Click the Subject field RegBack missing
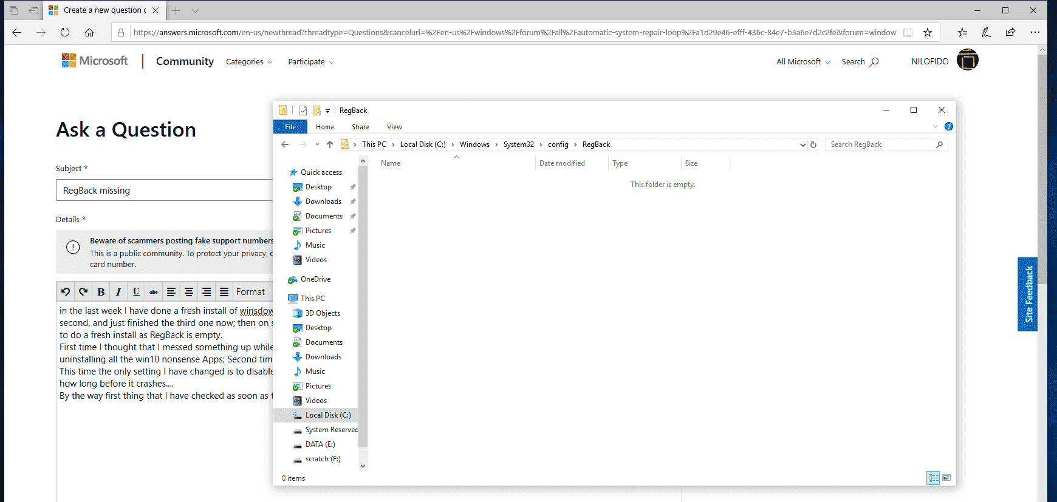The width and height of the screenshot is (1057, 502). (x=165, y=190)
